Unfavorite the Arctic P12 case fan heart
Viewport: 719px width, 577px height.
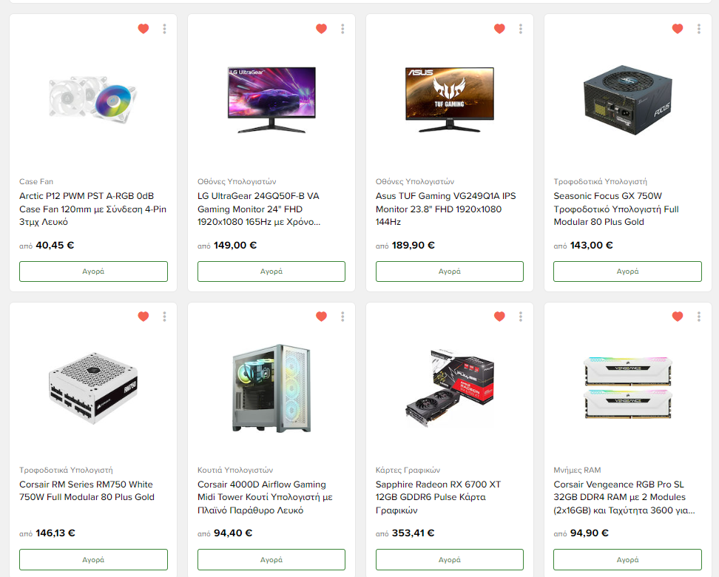144,29
